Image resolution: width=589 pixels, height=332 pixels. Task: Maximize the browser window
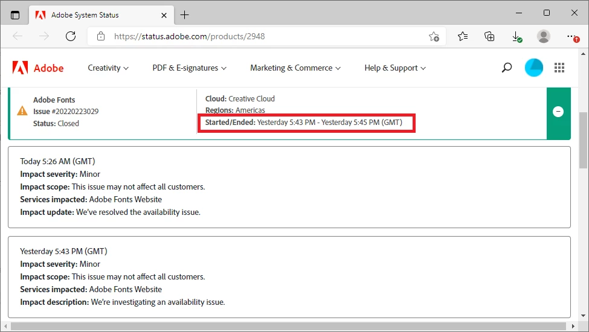coord(547,13)
